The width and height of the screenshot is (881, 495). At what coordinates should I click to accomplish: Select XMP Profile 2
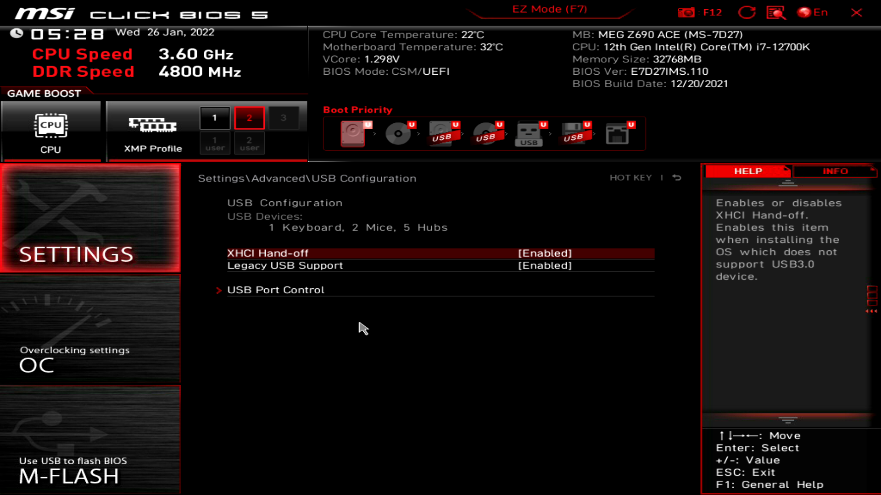(249, 117)
